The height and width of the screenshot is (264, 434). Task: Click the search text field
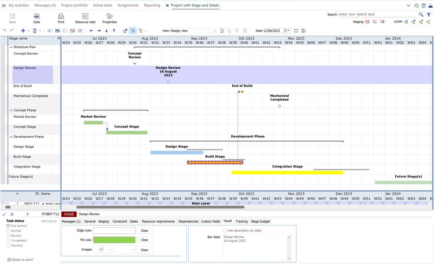pos(377,14)
